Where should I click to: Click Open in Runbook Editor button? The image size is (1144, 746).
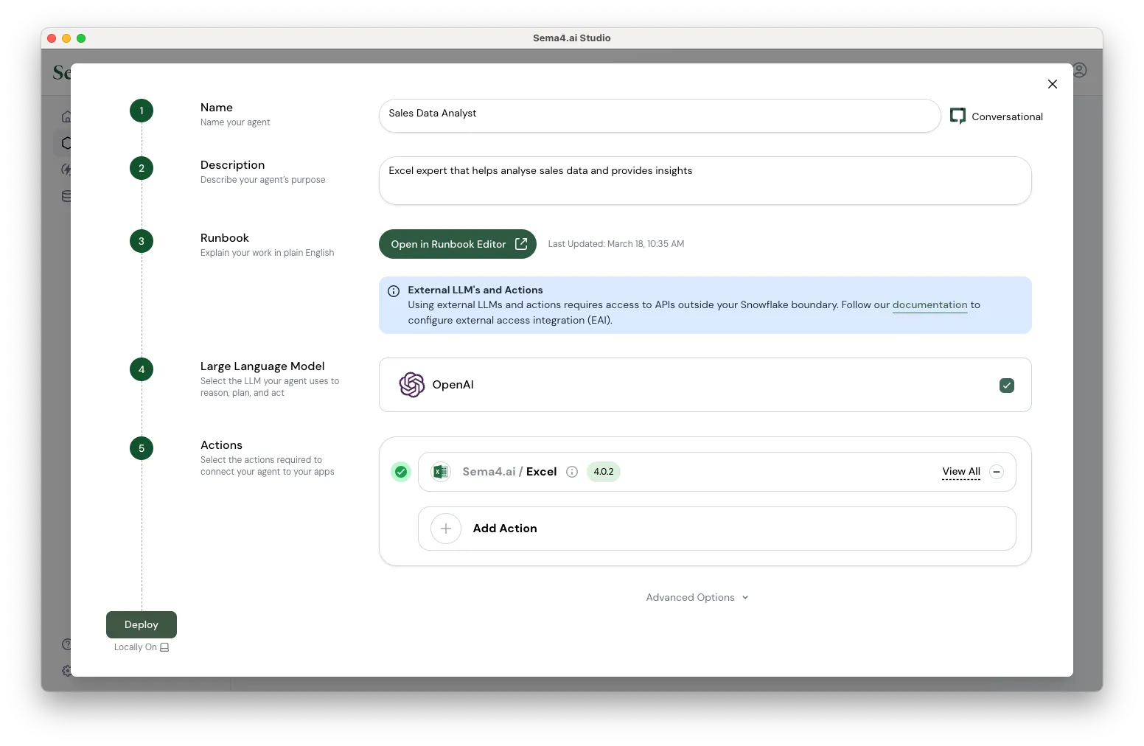point(458,244)
